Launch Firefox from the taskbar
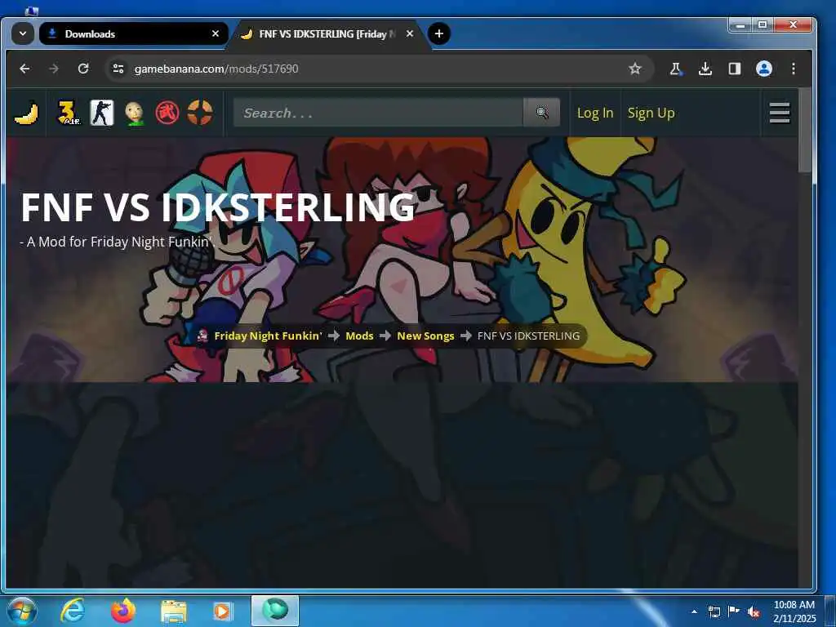 coord(123,611)
